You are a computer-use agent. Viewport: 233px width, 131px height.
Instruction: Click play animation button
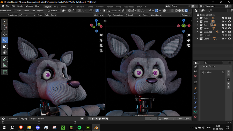(x=100, y=119)
